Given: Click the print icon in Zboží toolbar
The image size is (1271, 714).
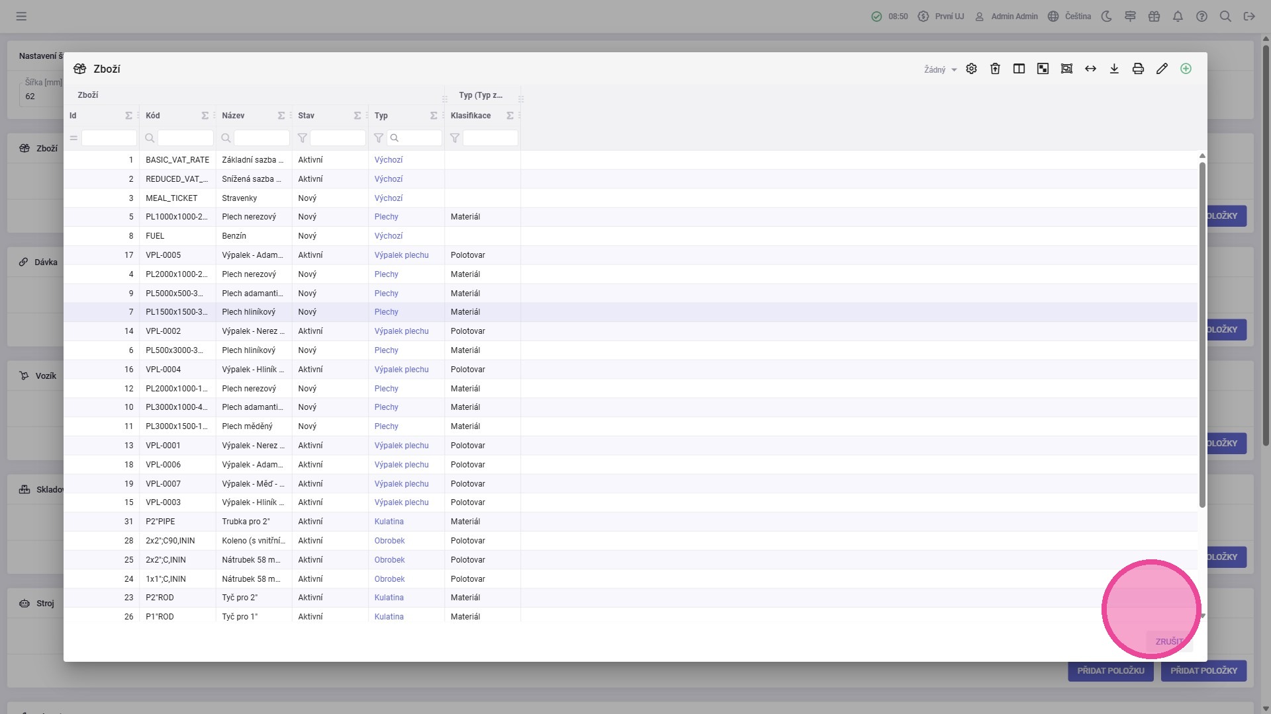Looking at the screenshot, I should coord(1138,69).
